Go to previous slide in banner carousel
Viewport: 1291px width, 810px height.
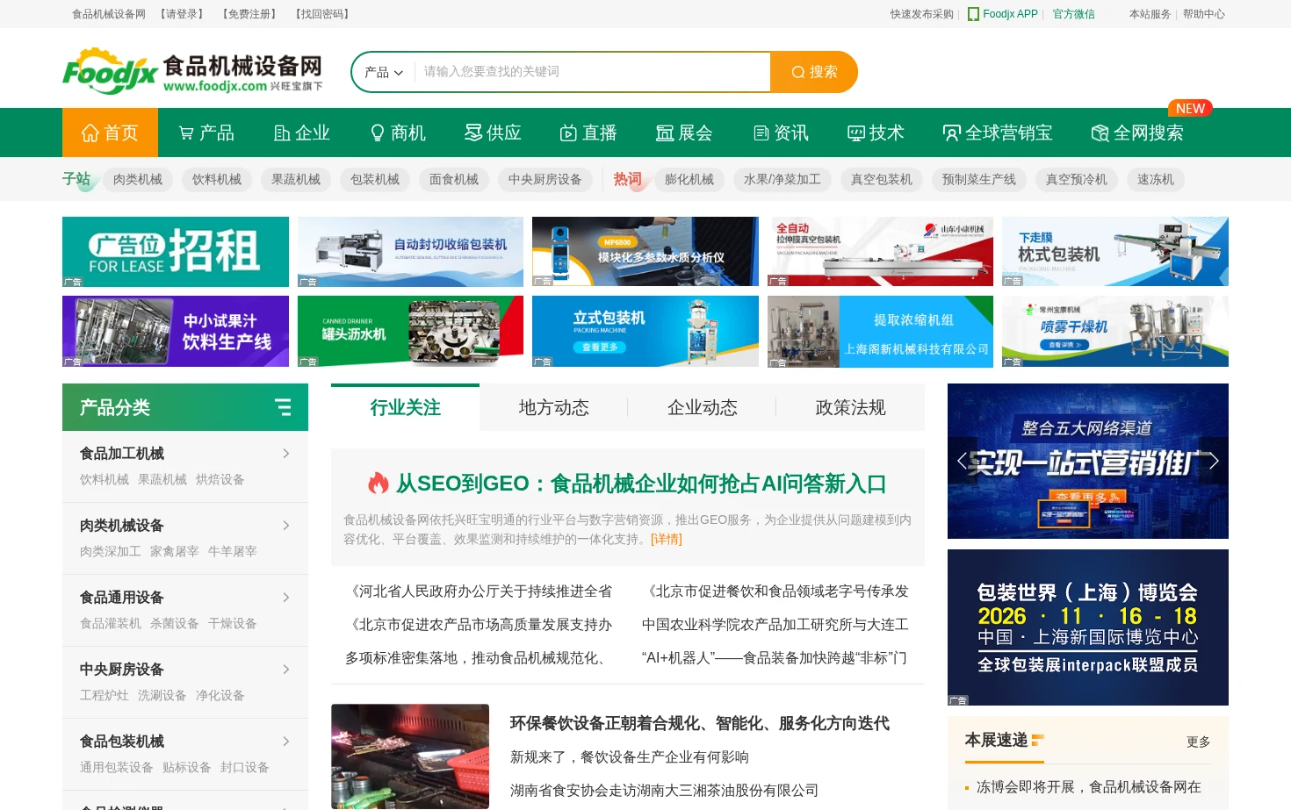tap(962, 461)
